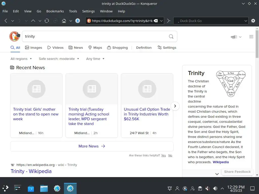Open the megaphone announcements icon

click(x=234, y=37)
